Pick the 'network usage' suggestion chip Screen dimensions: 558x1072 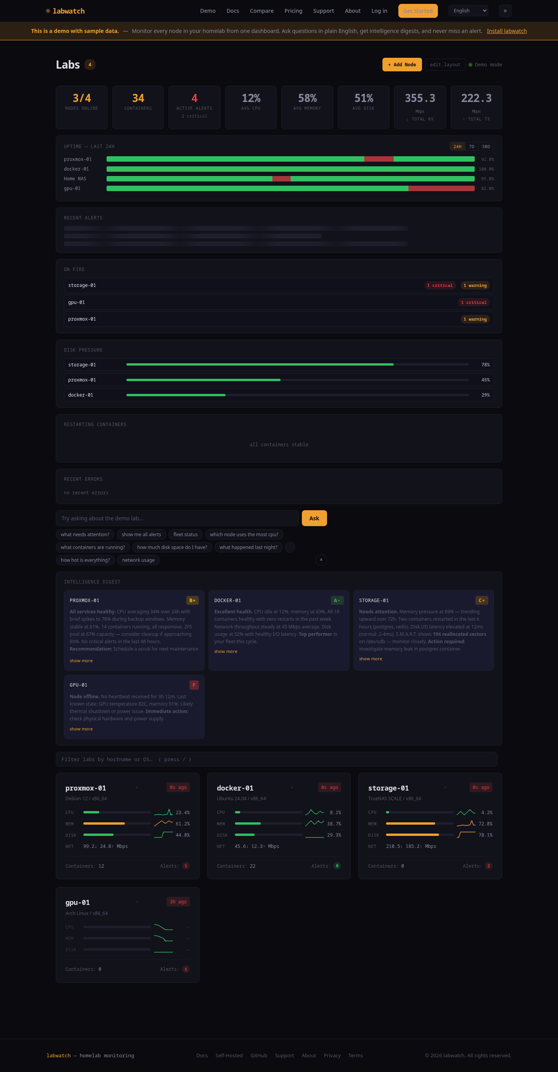tap(138, 560)
